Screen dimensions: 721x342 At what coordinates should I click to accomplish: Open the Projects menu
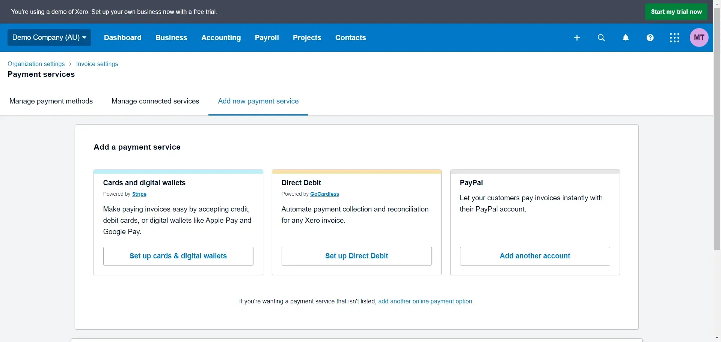[307, 37]
